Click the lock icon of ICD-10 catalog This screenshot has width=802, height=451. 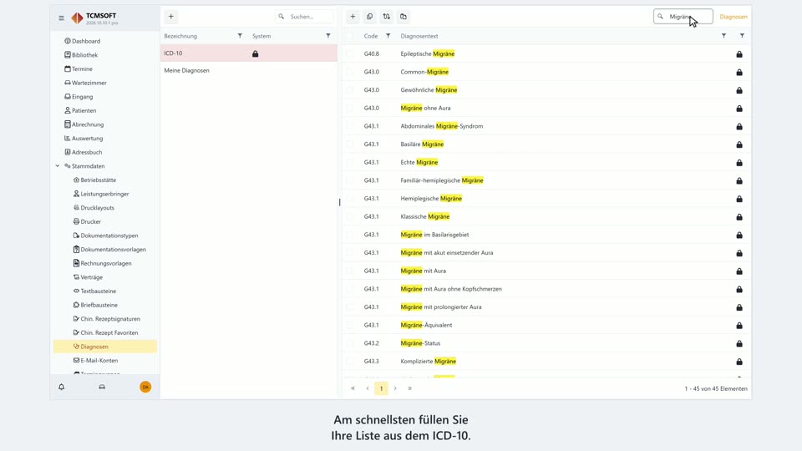tap(256, 53)
